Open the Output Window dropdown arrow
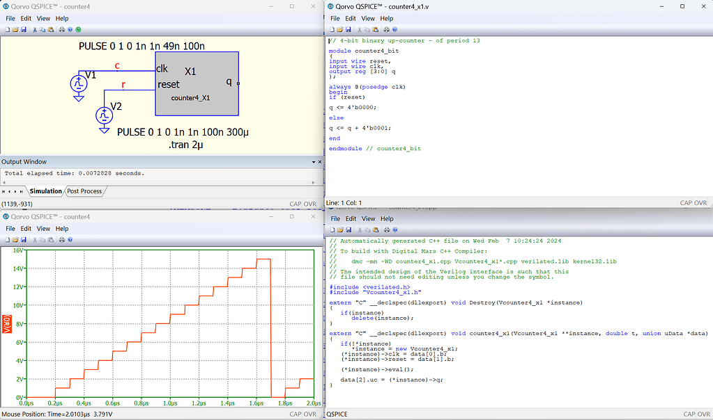The image size is (713, 420). [312, 161]
